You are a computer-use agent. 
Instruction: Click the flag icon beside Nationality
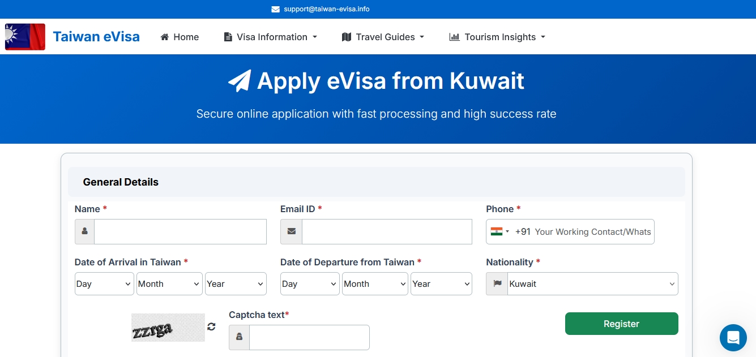(x=497, y=284)
